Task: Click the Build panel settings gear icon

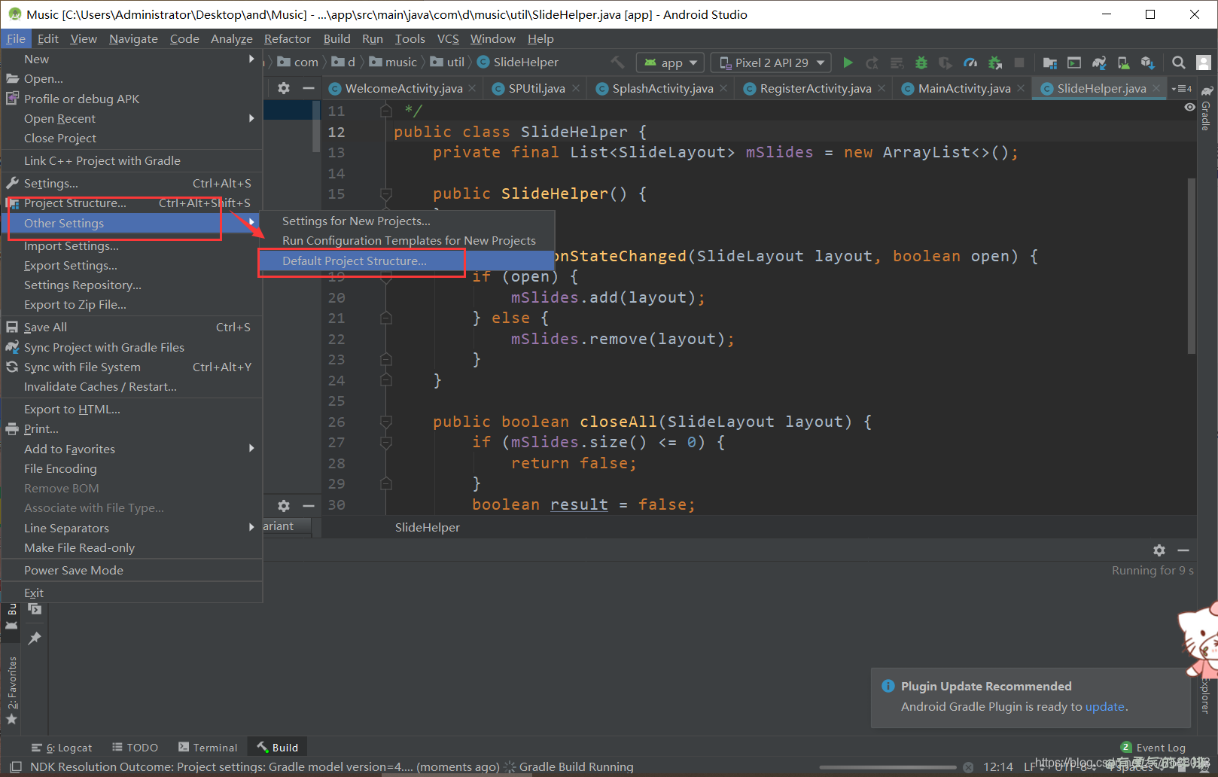Action: [1159, 550]
